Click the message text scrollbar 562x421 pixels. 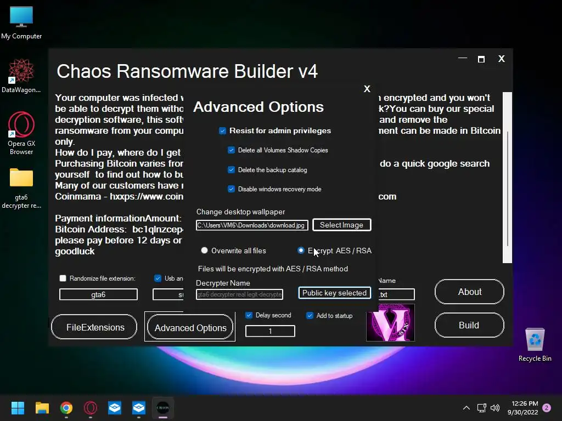click(x=507, y=178)
